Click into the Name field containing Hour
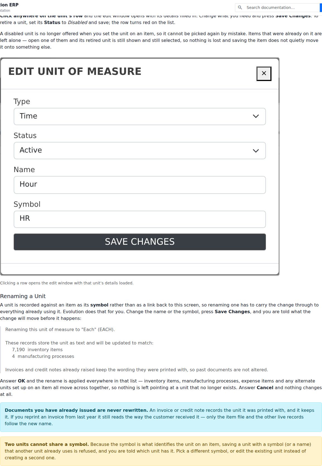Viewport: 322px width, 466px height. coord(140,185)
